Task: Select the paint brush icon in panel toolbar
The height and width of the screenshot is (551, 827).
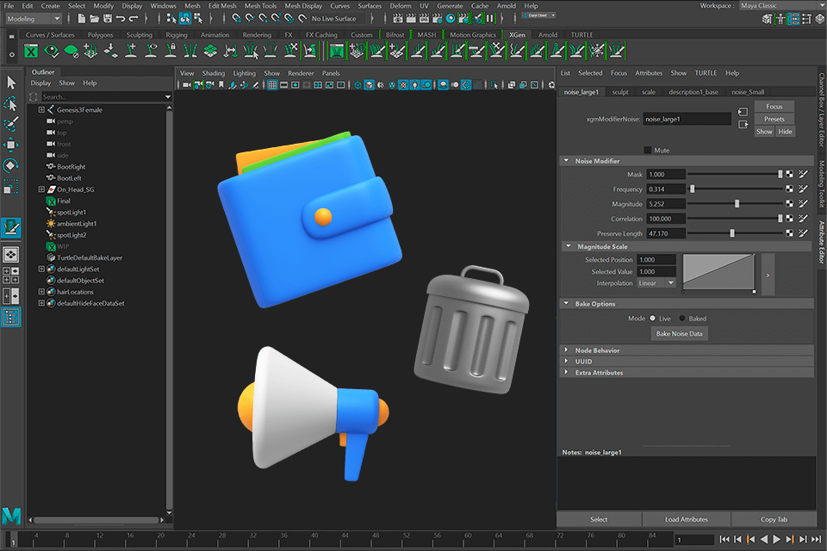Action: click(x=232, y=84)
